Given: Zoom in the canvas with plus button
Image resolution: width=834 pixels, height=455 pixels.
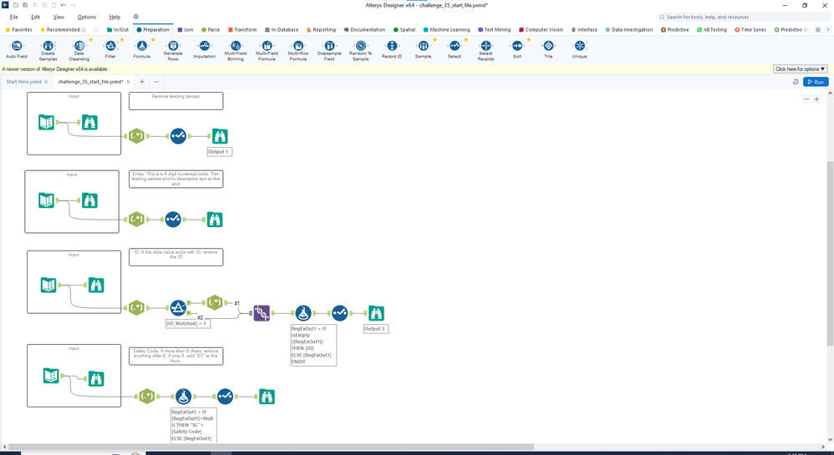Looking at the screenshot, I should pyautogui.click(x=817, y=99).
